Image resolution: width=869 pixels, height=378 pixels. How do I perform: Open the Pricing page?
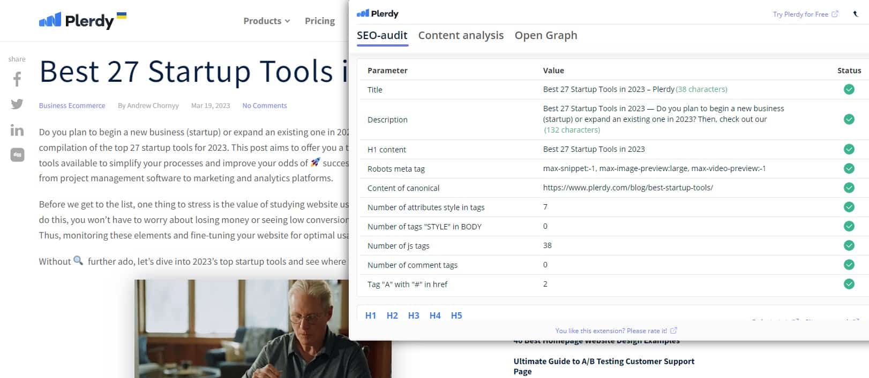tap(320, 21)
